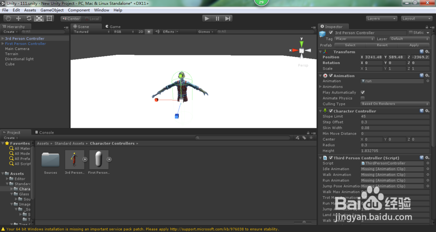Screen dimensions: 436x232
Task: Click the prefab Apply button
Action: tap(414, 45)
